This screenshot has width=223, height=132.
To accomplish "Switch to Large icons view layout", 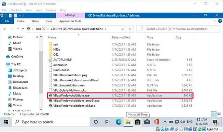I will [219, 114].
